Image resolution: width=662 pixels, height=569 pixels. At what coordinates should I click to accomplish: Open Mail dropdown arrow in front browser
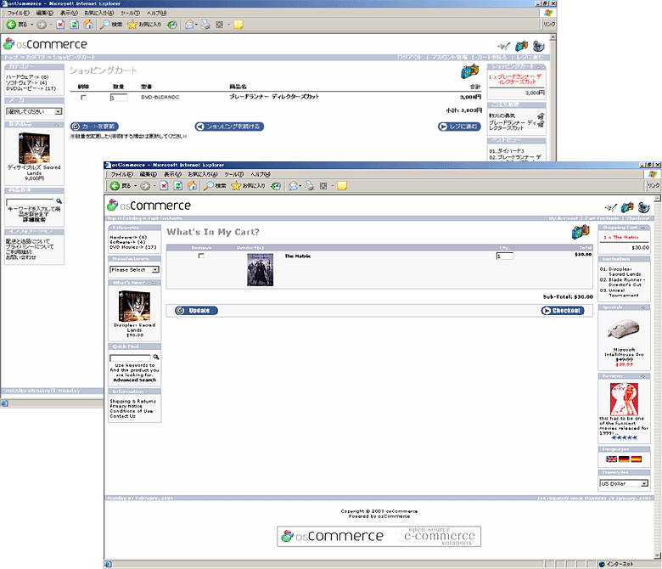pyautogui.click(x=300, y=186)
